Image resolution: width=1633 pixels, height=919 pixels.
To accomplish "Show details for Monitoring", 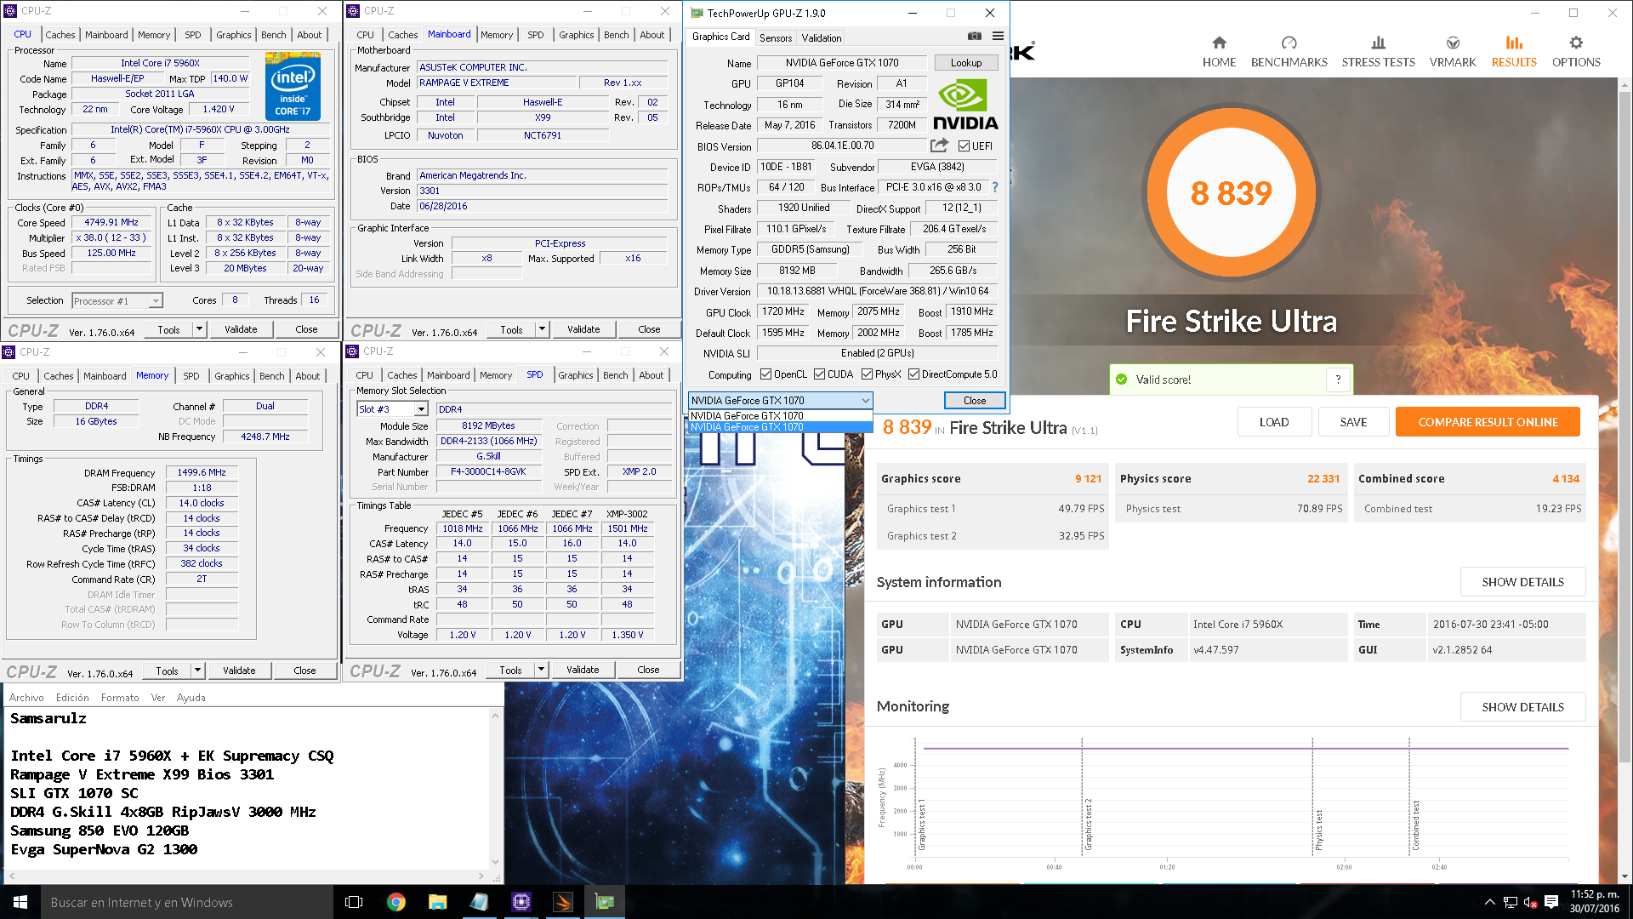I will coord(1522,707).
